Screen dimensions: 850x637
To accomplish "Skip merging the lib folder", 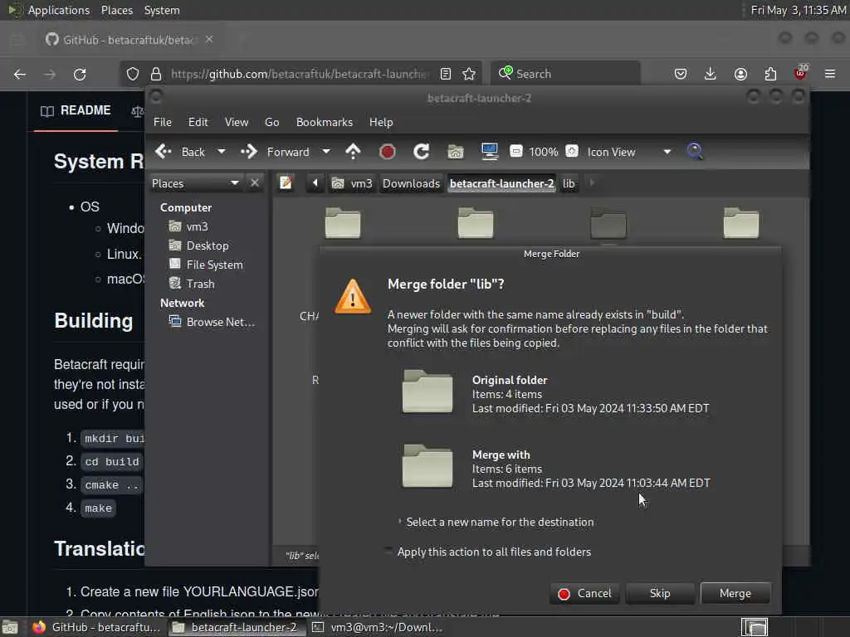I will (660, 593).
